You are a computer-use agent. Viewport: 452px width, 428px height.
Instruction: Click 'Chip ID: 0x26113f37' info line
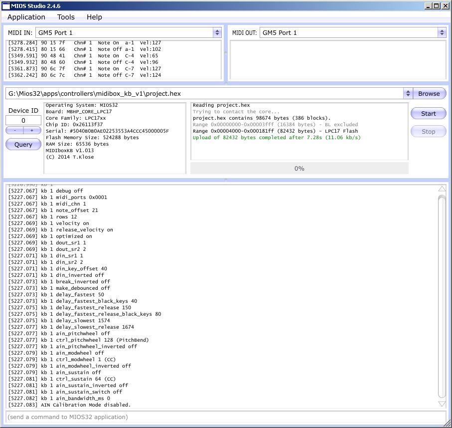pos(74,124)
